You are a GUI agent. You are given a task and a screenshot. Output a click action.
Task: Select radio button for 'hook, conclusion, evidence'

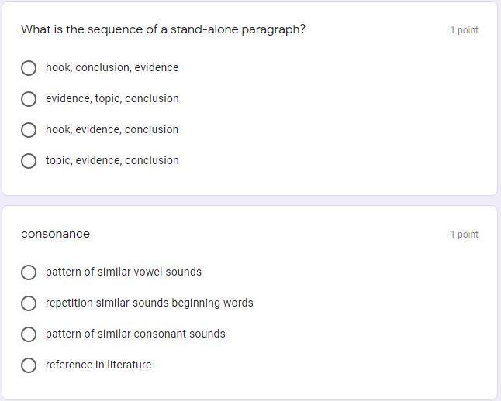tap(29, 68)
